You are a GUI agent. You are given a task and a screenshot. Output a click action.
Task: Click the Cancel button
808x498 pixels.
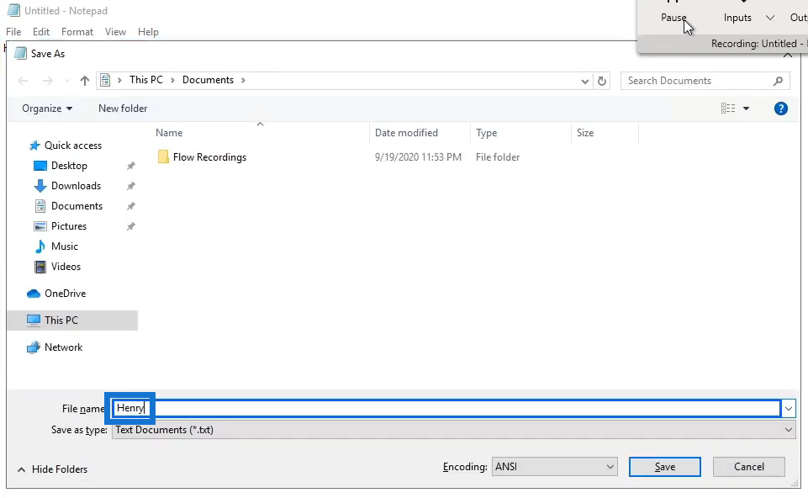click(749, 467)
